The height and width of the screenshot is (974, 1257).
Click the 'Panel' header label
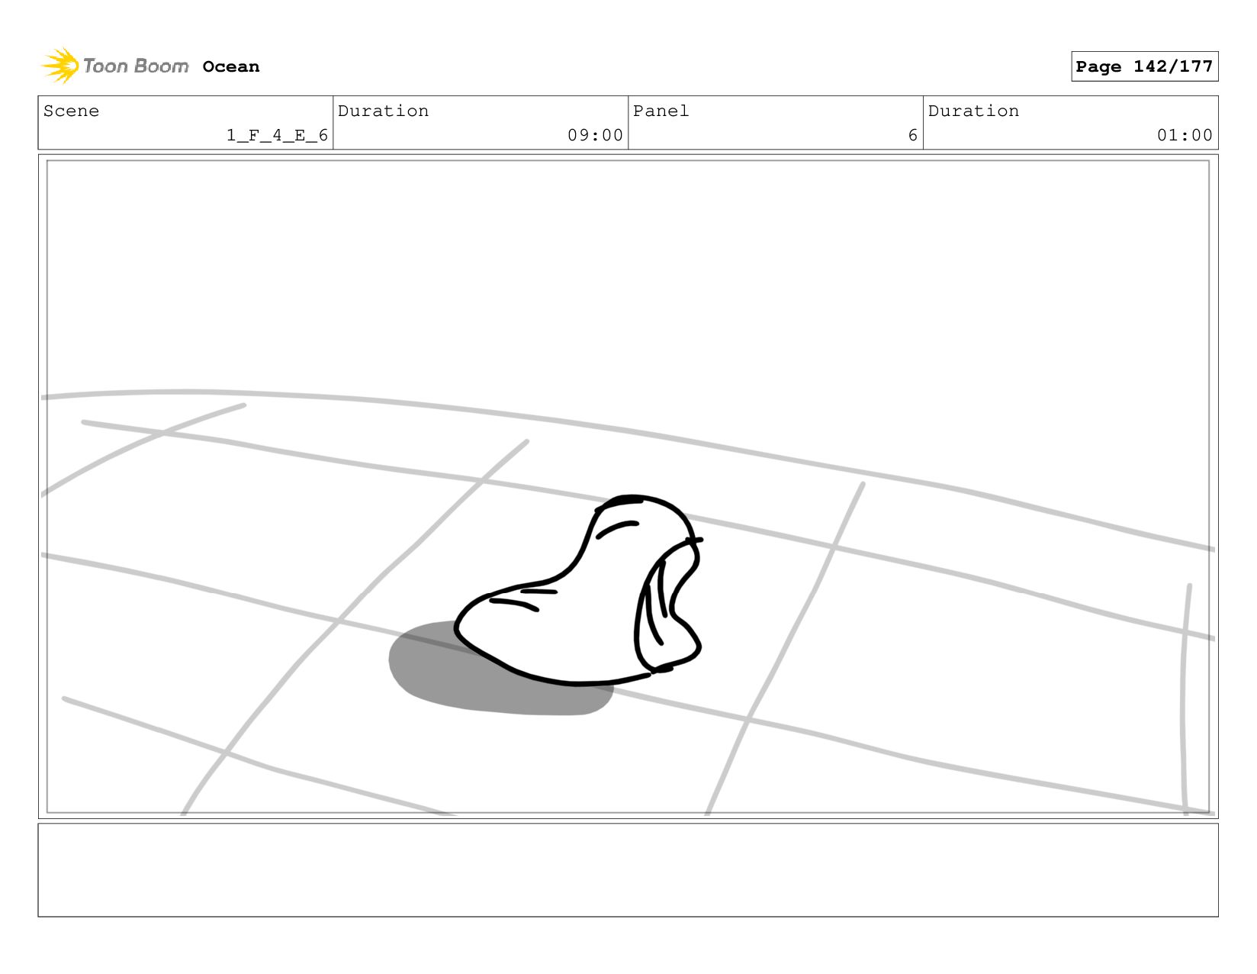point(661,111)
